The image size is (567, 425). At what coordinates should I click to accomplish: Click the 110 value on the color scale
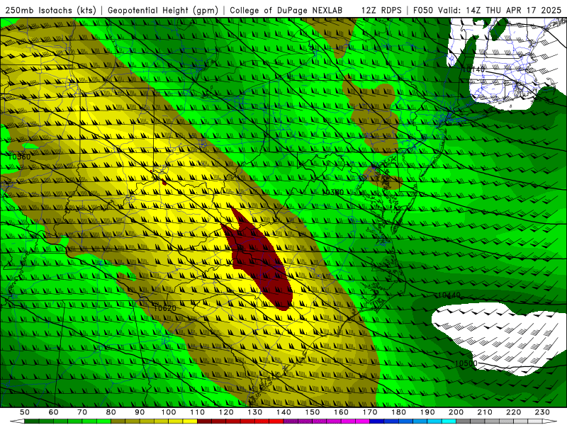[x=197, y=412]
